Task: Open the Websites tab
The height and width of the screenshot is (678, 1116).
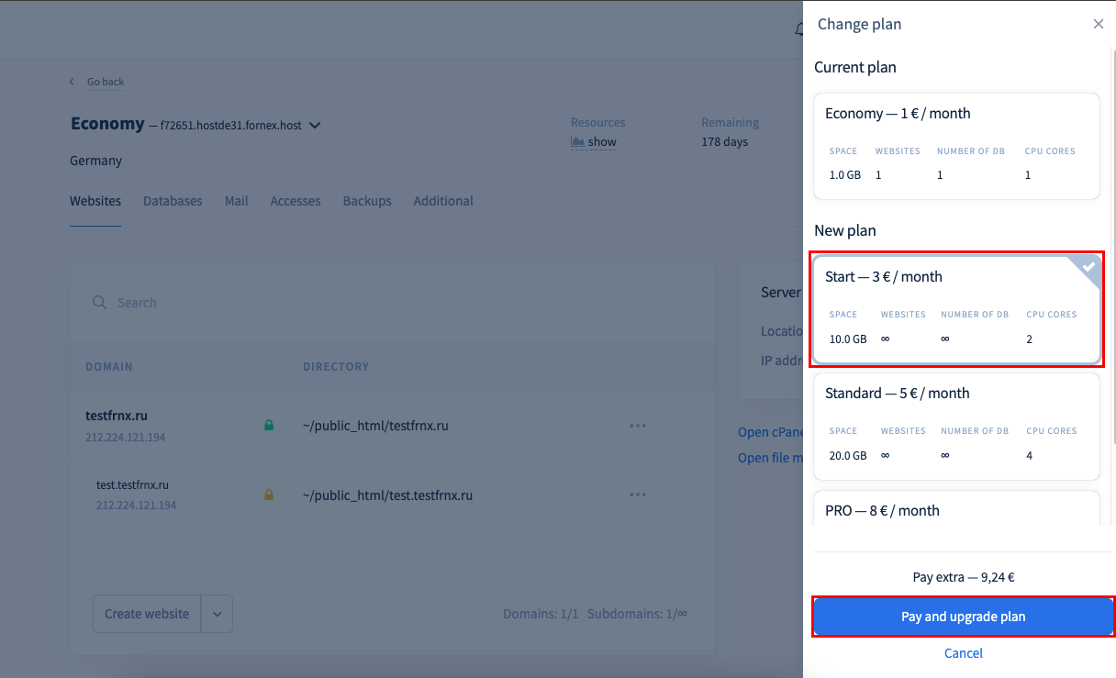Action: (x=95, y=201)
